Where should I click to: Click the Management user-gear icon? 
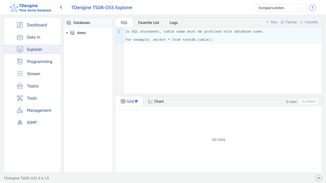(20, 110)
